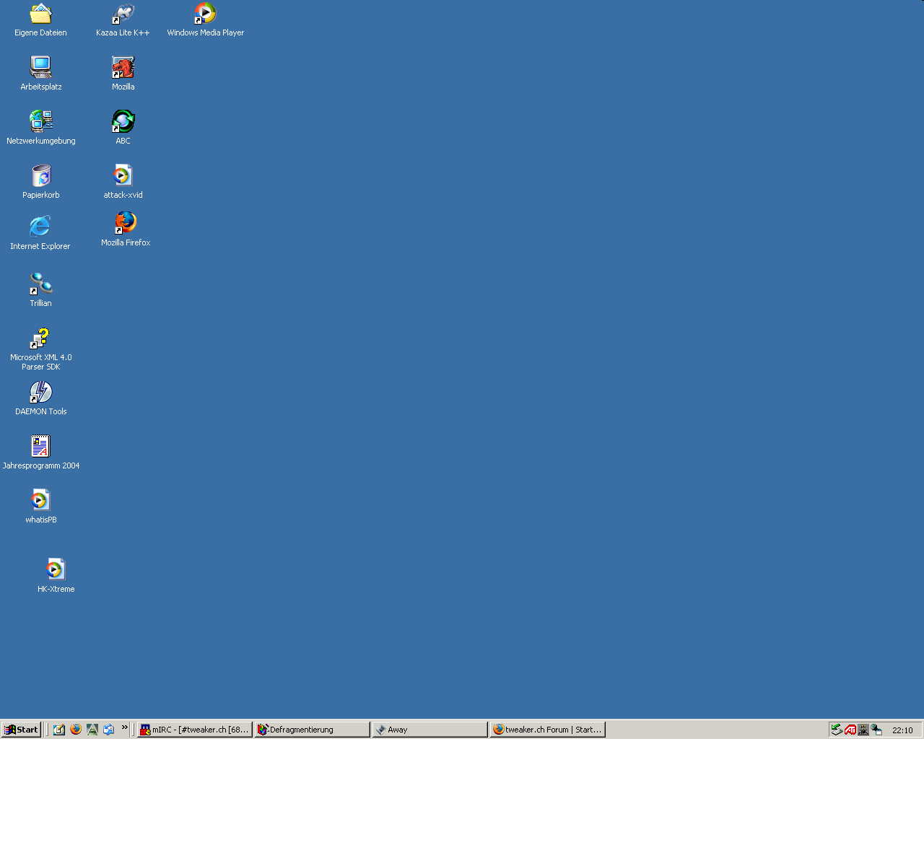Select the ABC desktop shortcut

pos(123,122)
